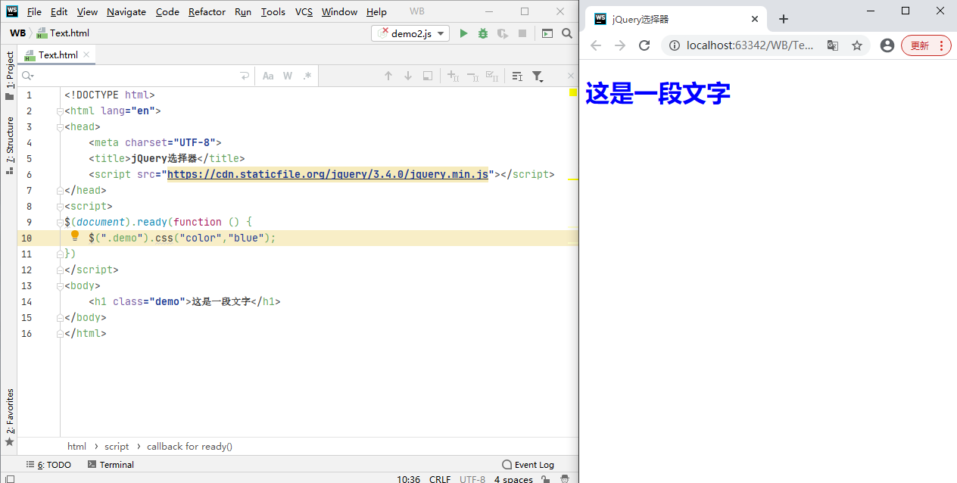Reload the browser page
This screenshot has height=483, width=957.
pyautogui.click(x=644, y=45)
